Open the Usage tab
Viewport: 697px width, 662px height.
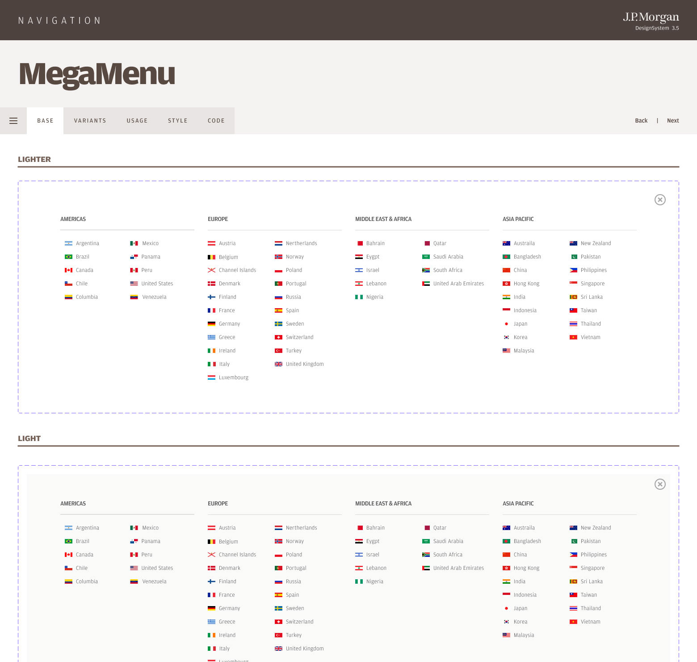point(137,121)
